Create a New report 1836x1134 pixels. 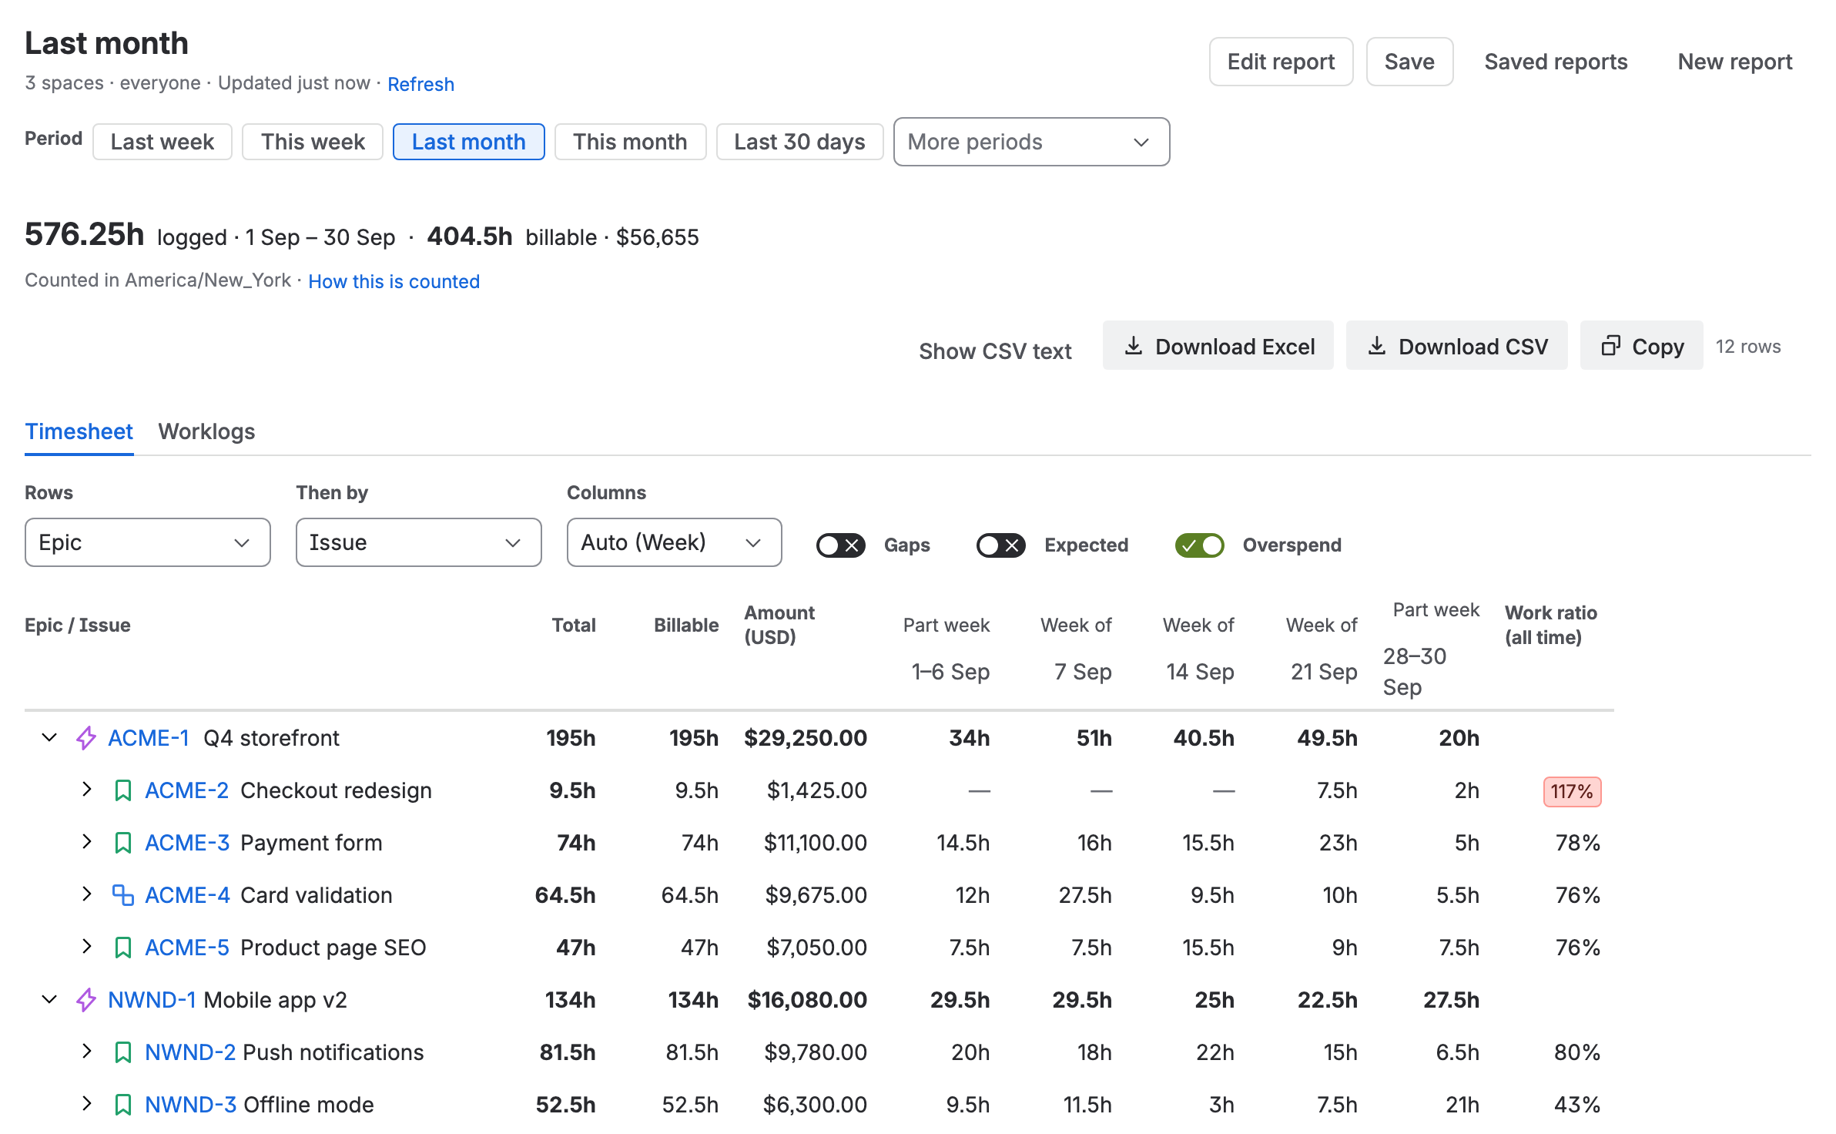tap(1735, 62)
